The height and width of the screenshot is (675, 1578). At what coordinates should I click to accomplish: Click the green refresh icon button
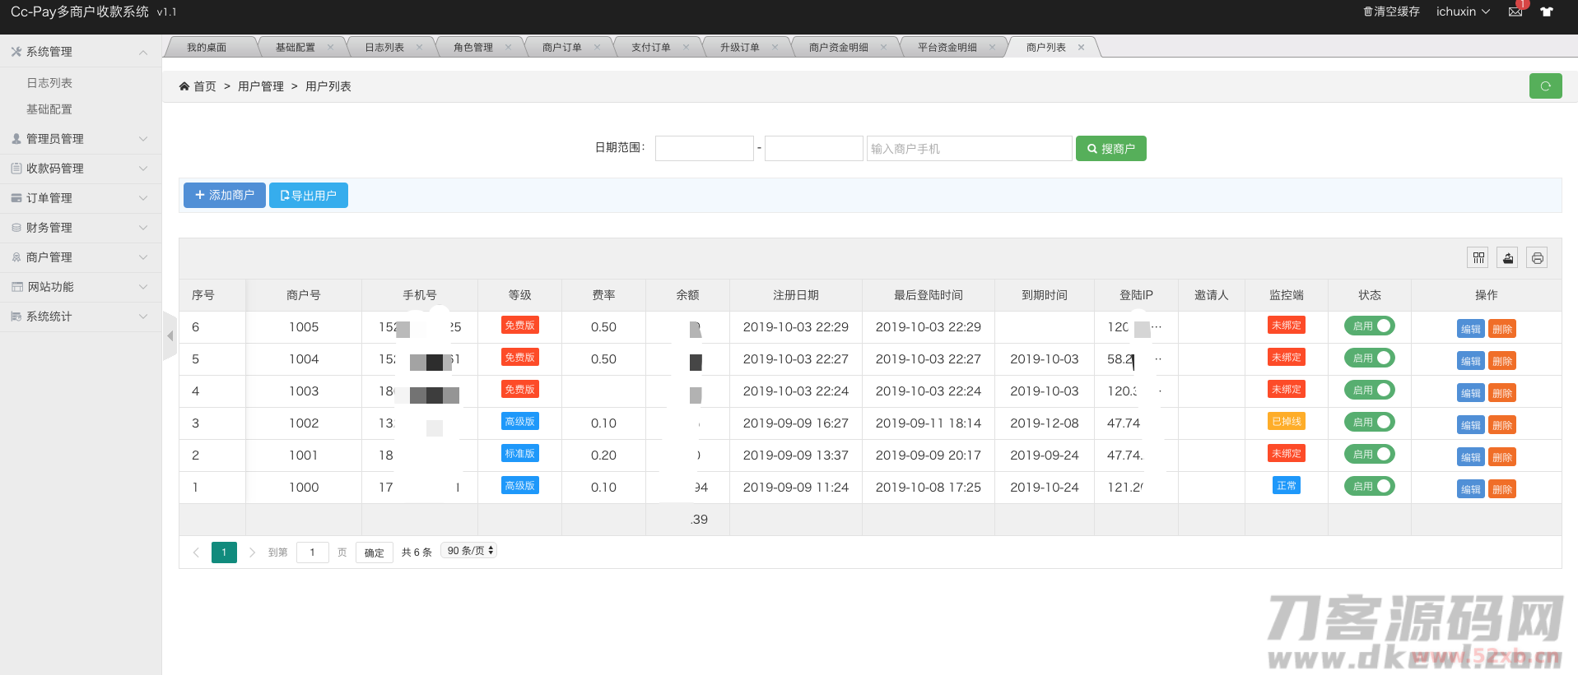(x=1545, y=86)
